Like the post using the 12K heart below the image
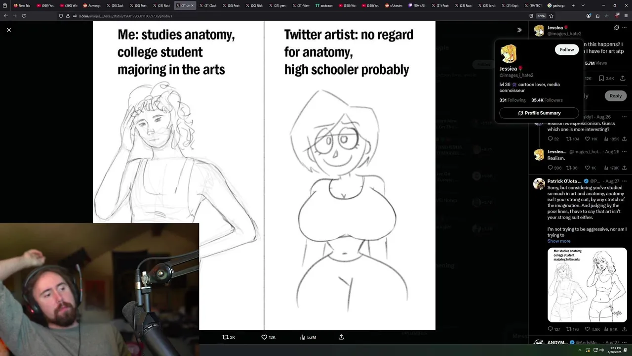The width and height of the screenshot is (632, 356). point(268,337)
